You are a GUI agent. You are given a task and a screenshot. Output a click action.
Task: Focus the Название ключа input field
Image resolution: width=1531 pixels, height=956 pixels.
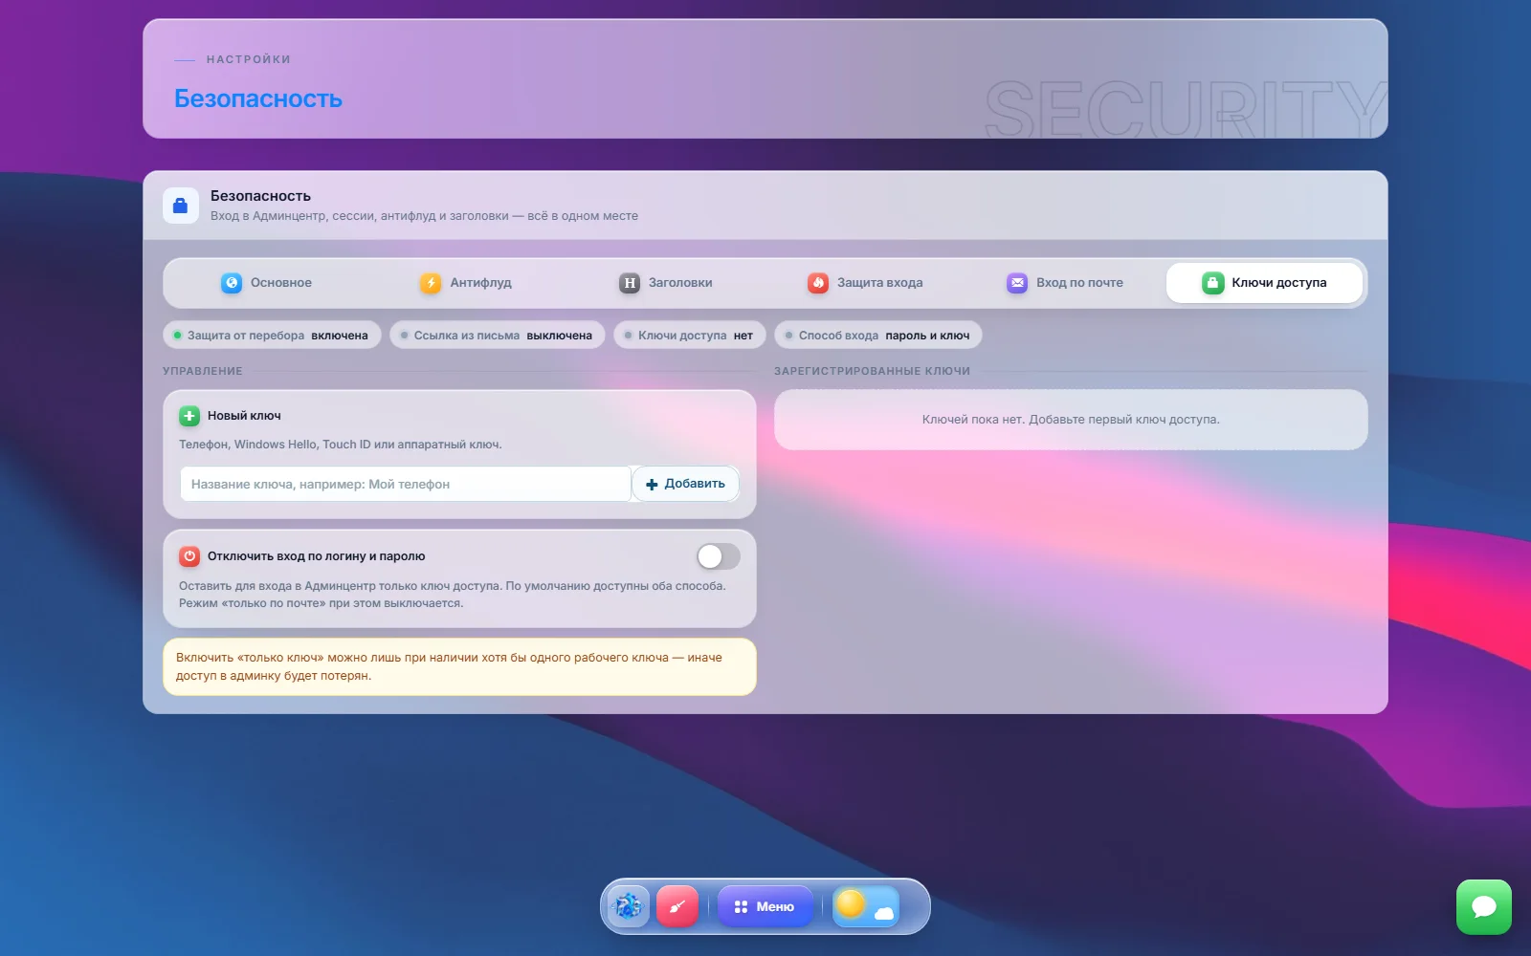click(x=406, y=484)
